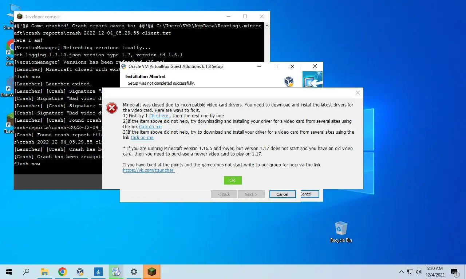466x279 pixels.
Task: Select the 'Installation Aborted' heading text
Action: click(145, 77)
